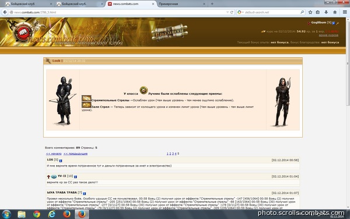Go to << предыдущие comments link
The width and height of the screenshot is (350, 219).
click(75, 154)
